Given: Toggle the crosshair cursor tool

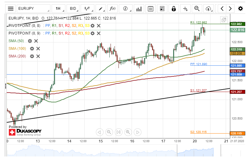Looking at the screenshot, I should (185, 9).
